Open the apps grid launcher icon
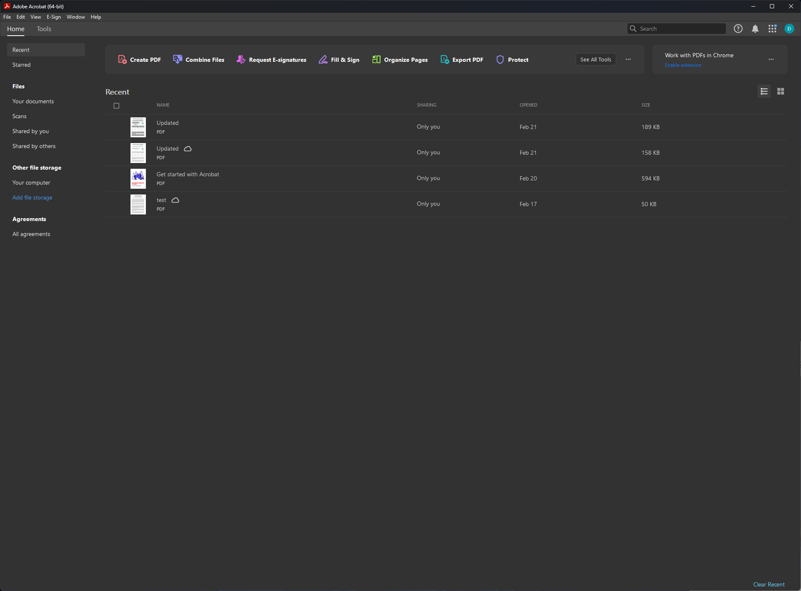Viewport: 801px width, 591px height. tap(772, 29)
